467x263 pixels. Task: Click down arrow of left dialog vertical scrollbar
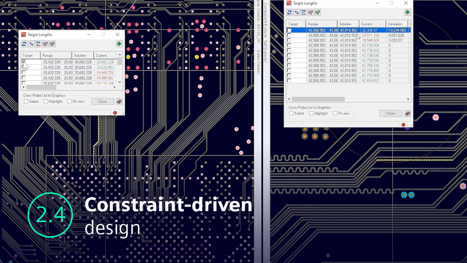coord(120,82)
